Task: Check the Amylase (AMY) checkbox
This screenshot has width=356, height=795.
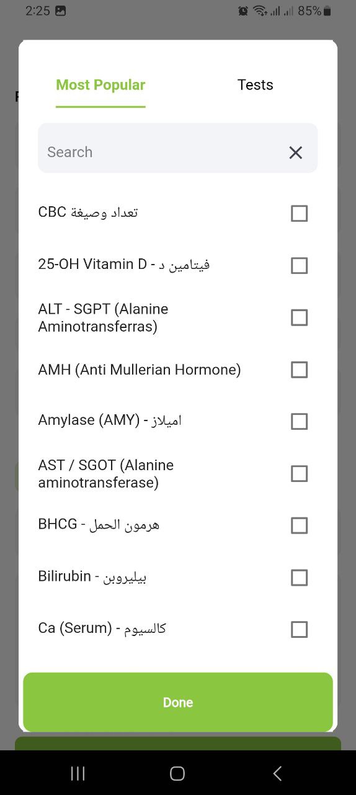Action: pos(299,421)
